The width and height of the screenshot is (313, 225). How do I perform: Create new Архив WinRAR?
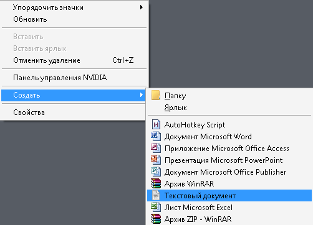click(x=229, y=184)
